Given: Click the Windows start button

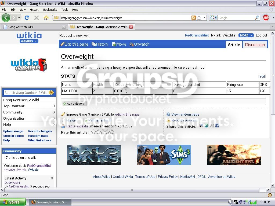Looking at the screenshot, I should tap(13, 202).
